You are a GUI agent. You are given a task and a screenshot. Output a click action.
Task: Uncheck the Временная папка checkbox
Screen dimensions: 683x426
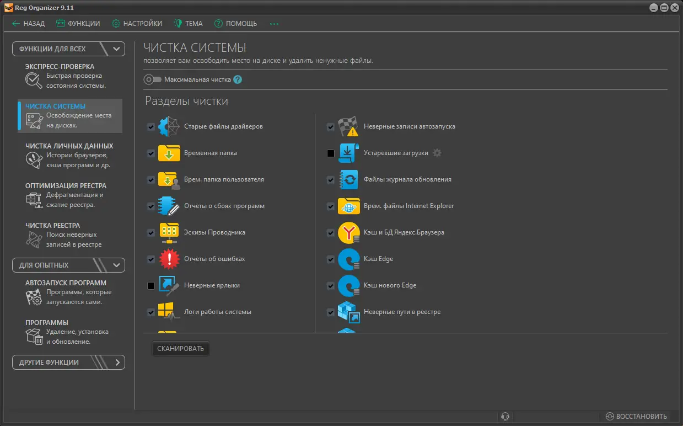click(x=151, y=153)
